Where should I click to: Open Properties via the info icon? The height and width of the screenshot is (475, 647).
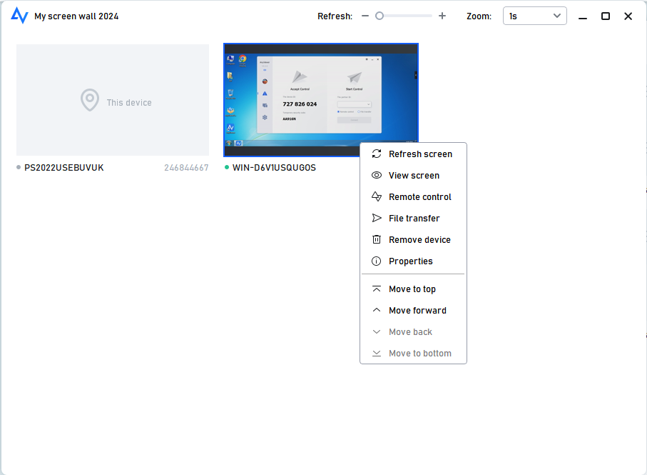[376, 261]
